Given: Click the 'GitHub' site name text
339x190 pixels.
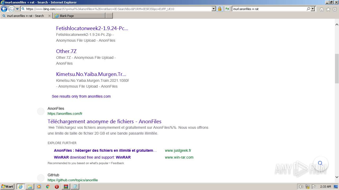Looking at the screenshot, I should point(53,175).
